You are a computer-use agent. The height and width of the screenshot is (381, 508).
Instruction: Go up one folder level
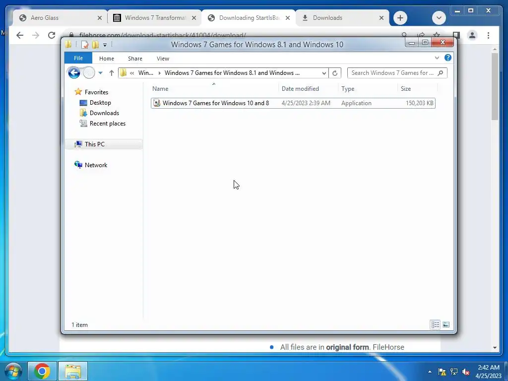point(112,73)
